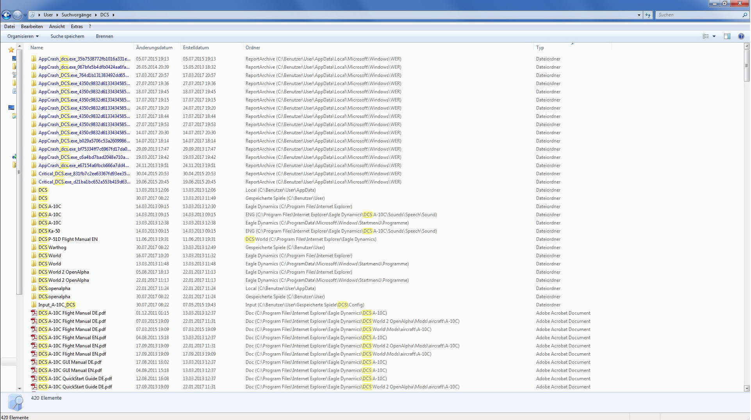
Task: Open the Bearbeiten menu
Action: (x=32, y=27)
